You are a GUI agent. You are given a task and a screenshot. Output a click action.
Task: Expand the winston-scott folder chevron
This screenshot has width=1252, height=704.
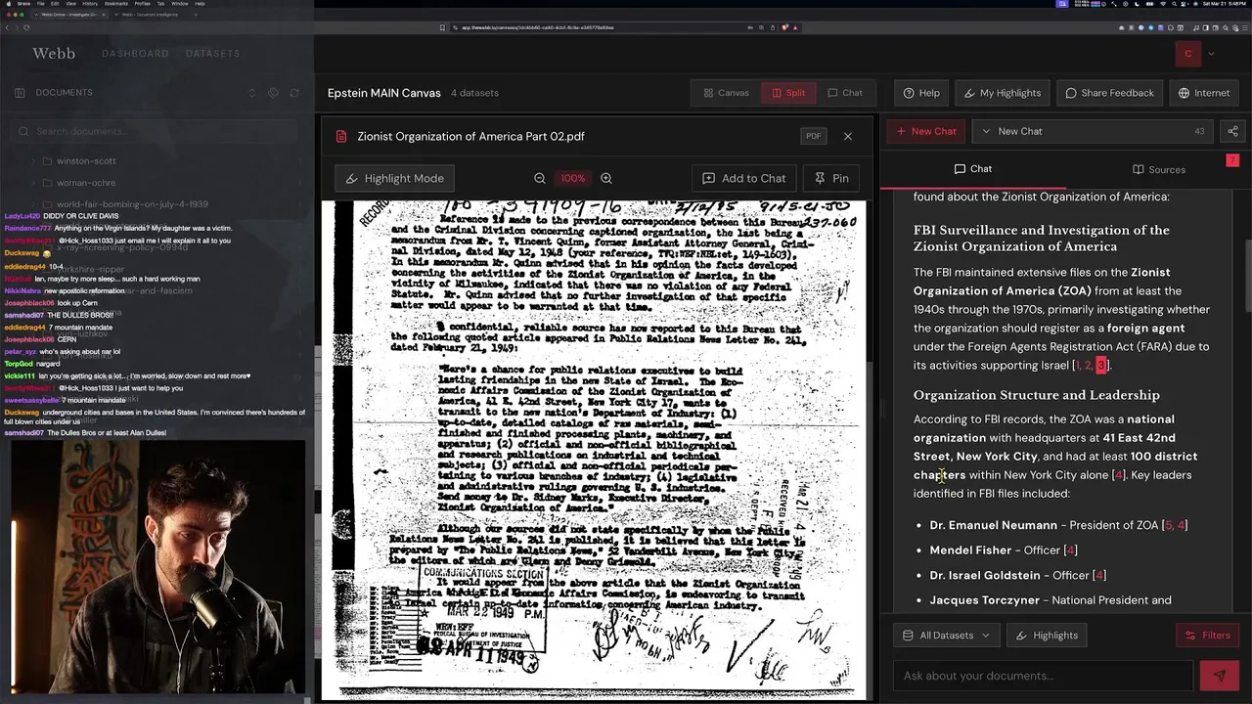point(33,160)
